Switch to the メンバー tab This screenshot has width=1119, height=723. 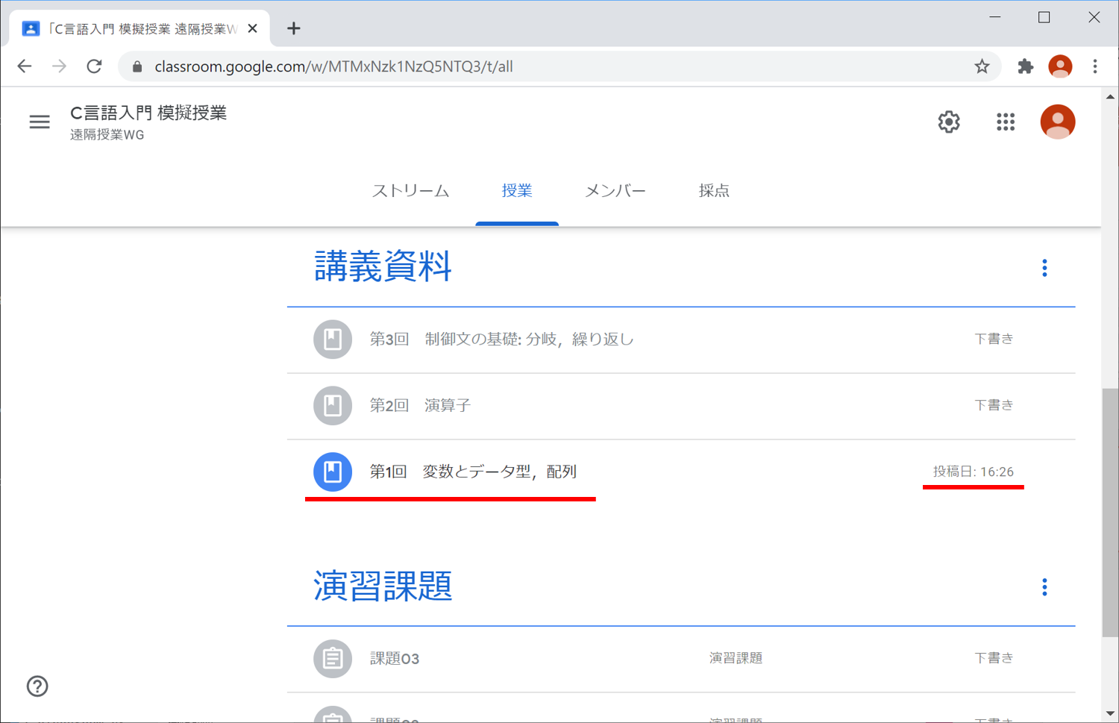[x=615, y=191]
